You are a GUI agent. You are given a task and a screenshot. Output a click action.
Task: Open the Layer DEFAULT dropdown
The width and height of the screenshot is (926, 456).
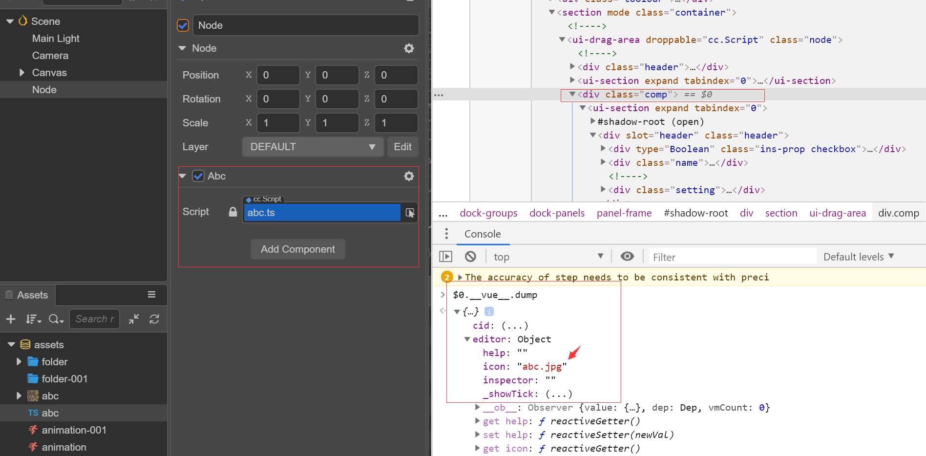tap(312, 147)
